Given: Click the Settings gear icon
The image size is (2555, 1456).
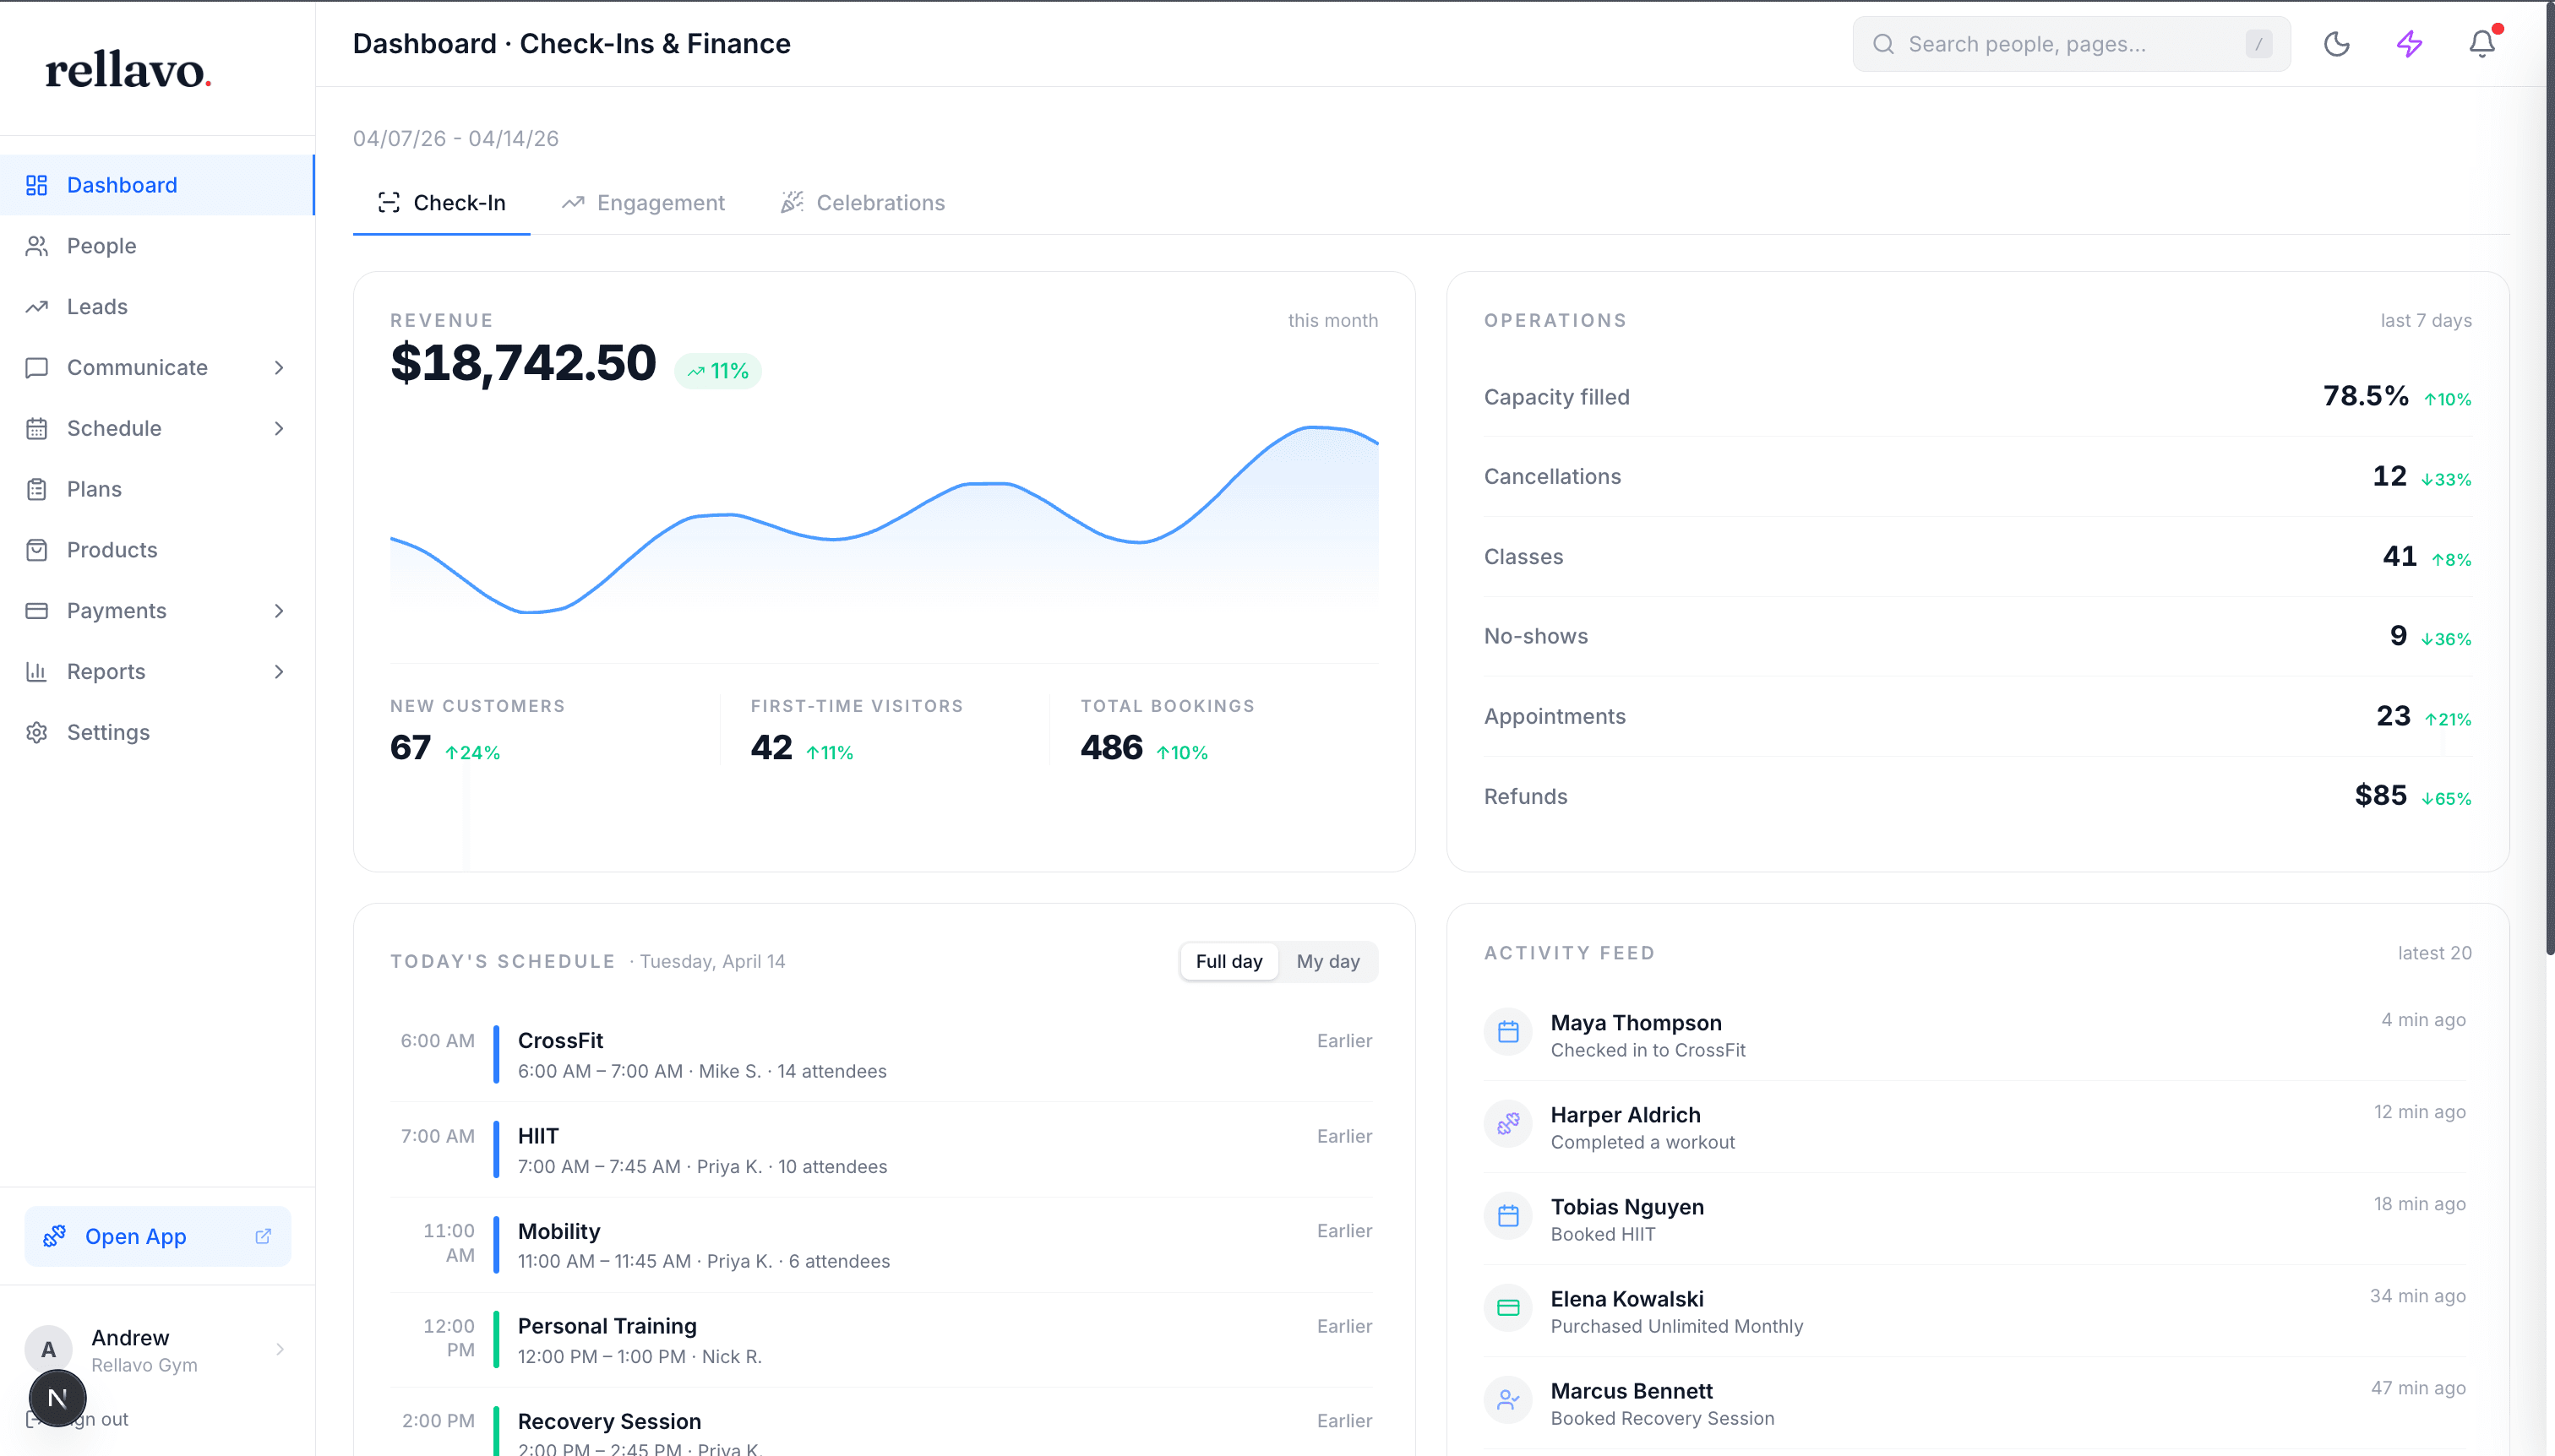Looking at the screenshot, I should click(x=37, y=732).
